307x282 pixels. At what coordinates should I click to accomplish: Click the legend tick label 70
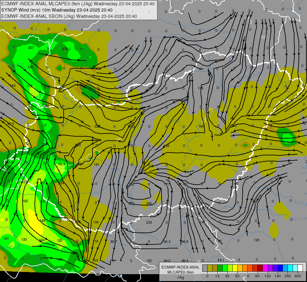click(x=247, y=276)
